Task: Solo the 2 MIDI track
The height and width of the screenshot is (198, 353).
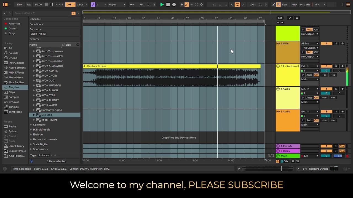Action: (336, 43)
